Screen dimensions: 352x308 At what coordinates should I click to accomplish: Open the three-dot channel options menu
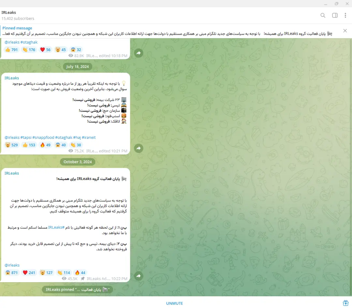click(x=345, y=15)
